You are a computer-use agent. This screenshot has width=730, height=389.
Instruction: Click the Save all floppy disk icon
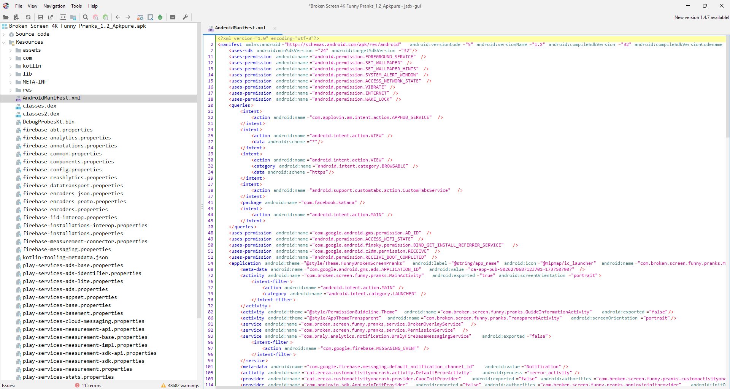[41, 17]
